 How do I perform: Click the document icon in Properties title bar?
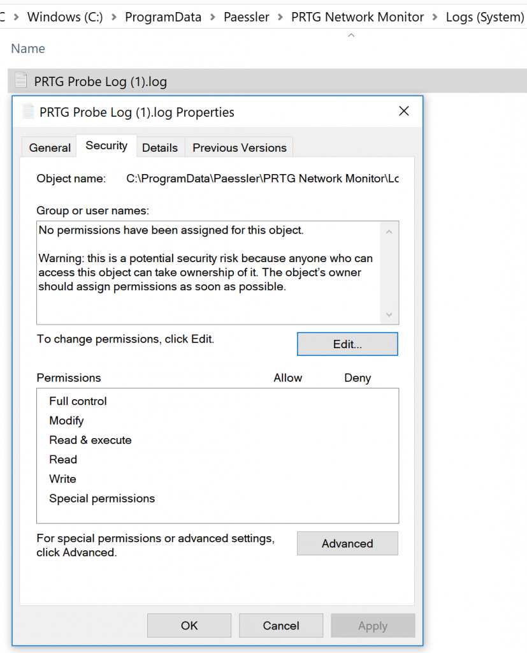[x=28, y=111]
